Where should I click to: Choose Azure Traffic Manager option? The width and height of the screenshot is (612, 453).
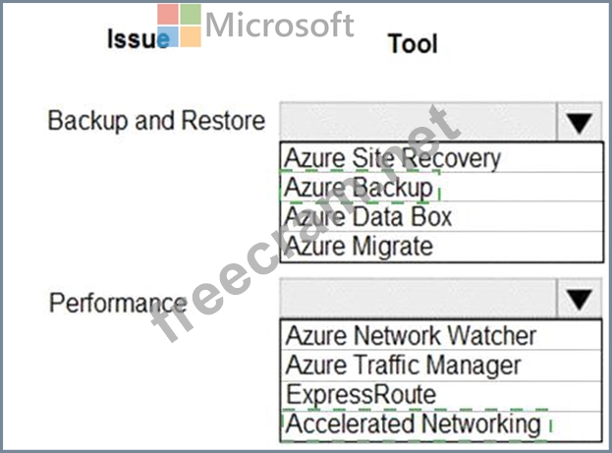441,366
